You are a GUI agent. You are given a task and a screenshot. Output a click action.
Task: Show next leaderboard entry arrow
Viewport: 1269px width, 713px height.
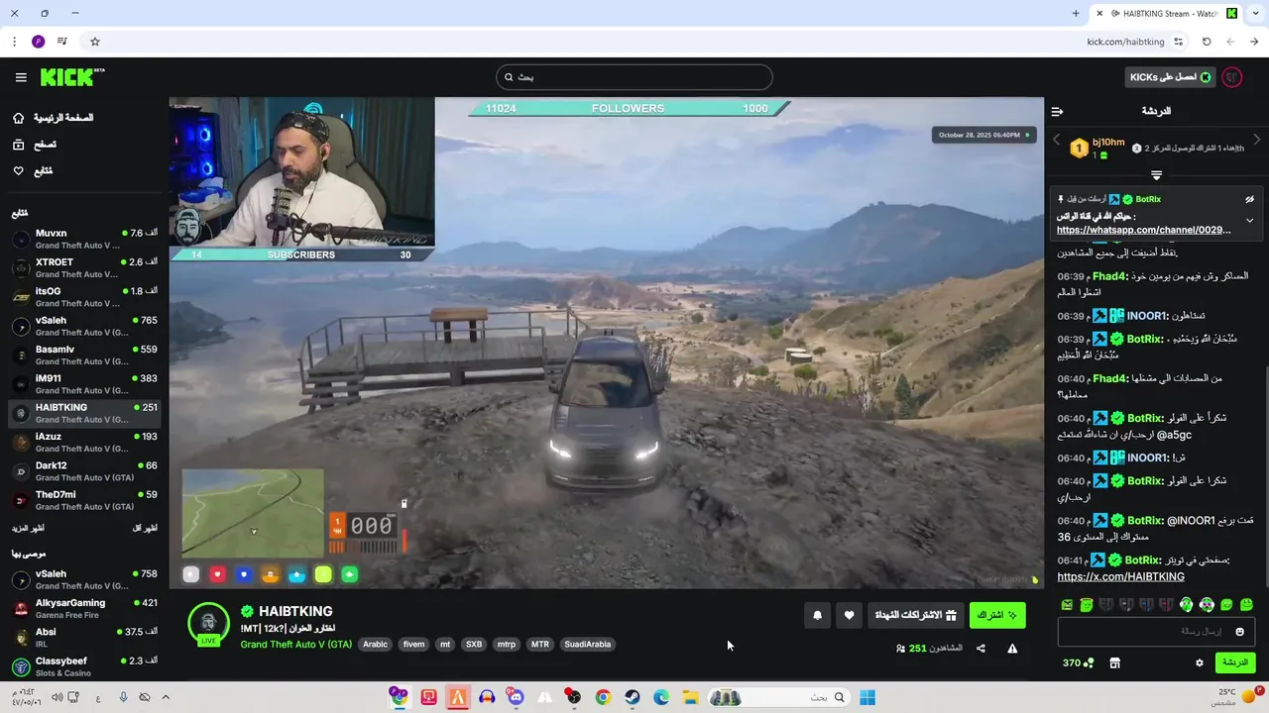point(1257,141)
